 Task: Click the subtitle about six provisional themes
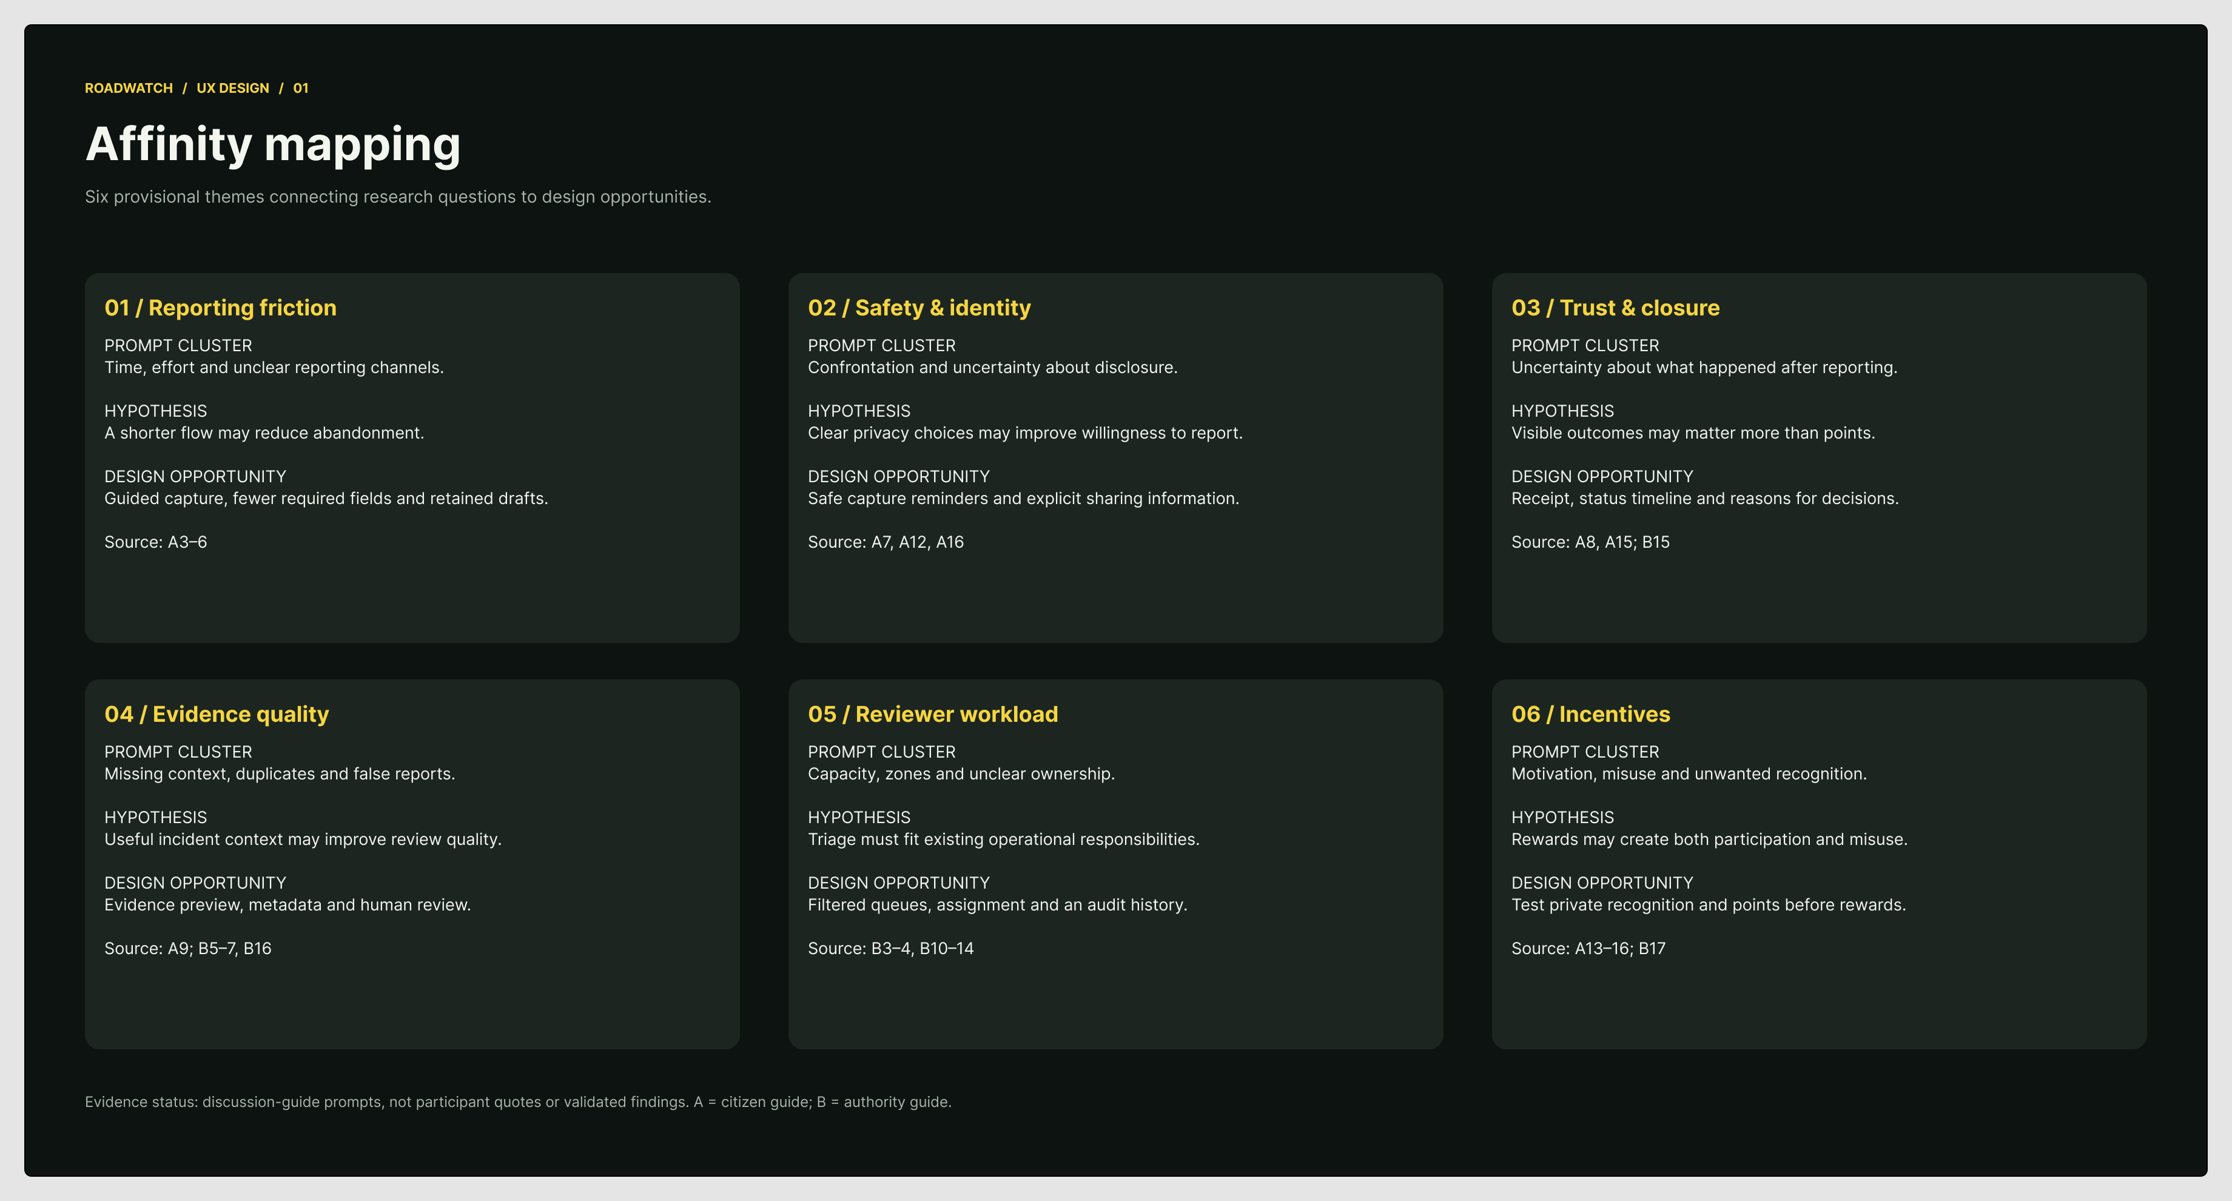coord(398,197)
